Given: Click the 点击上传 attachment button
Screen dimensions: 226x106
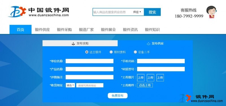Looking at the screenshot, I should [145, 85].
